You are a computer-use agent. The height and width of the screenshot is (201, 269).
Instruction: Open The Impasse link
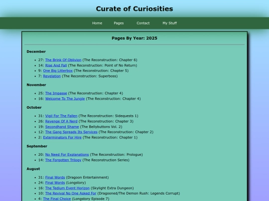pos(56,93)
